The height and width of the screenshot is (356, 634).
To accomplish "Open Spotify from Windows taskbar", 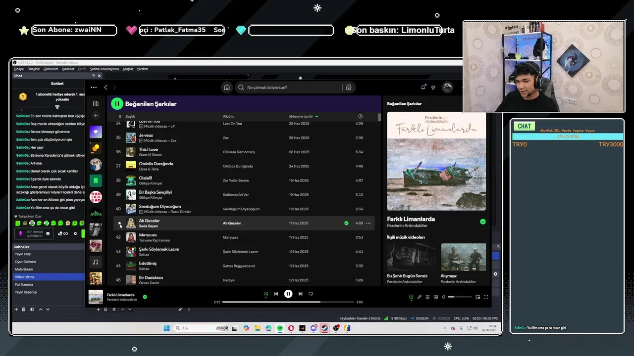I will pos(280,328).
